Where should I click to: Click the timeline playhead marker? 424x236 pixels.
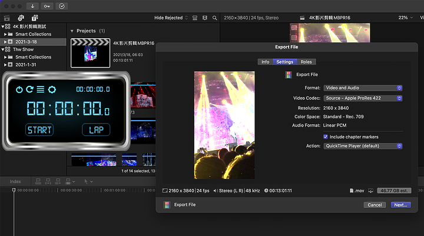click(x=14, y=190)
